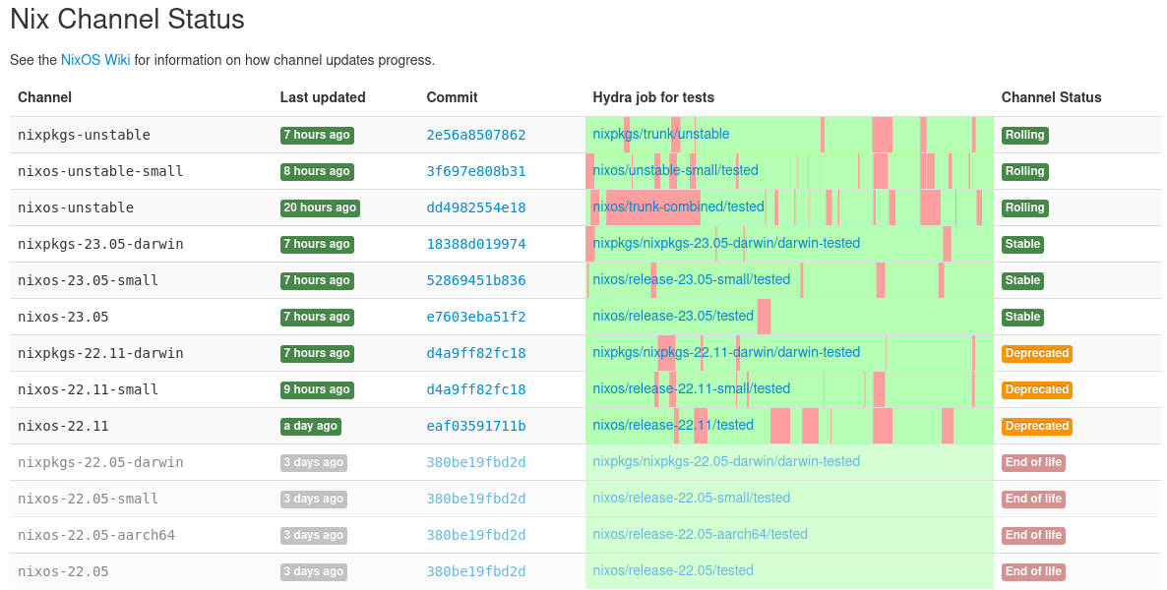Click the Deprecated badge for nixos-22.11
The height and width of the screenshot is (590, 1167).
tap(1036, 426)
